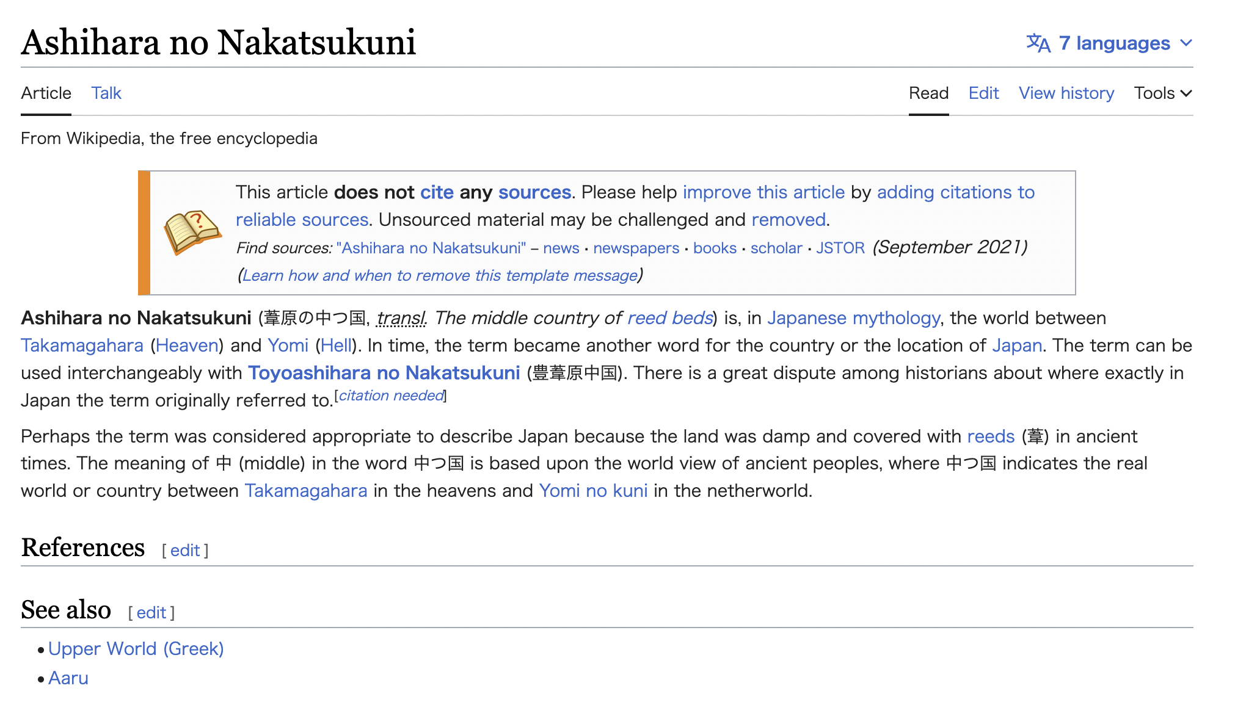Open the View history tab
The width and height of the screenshot is (1235, 702).
(1066, 93)
